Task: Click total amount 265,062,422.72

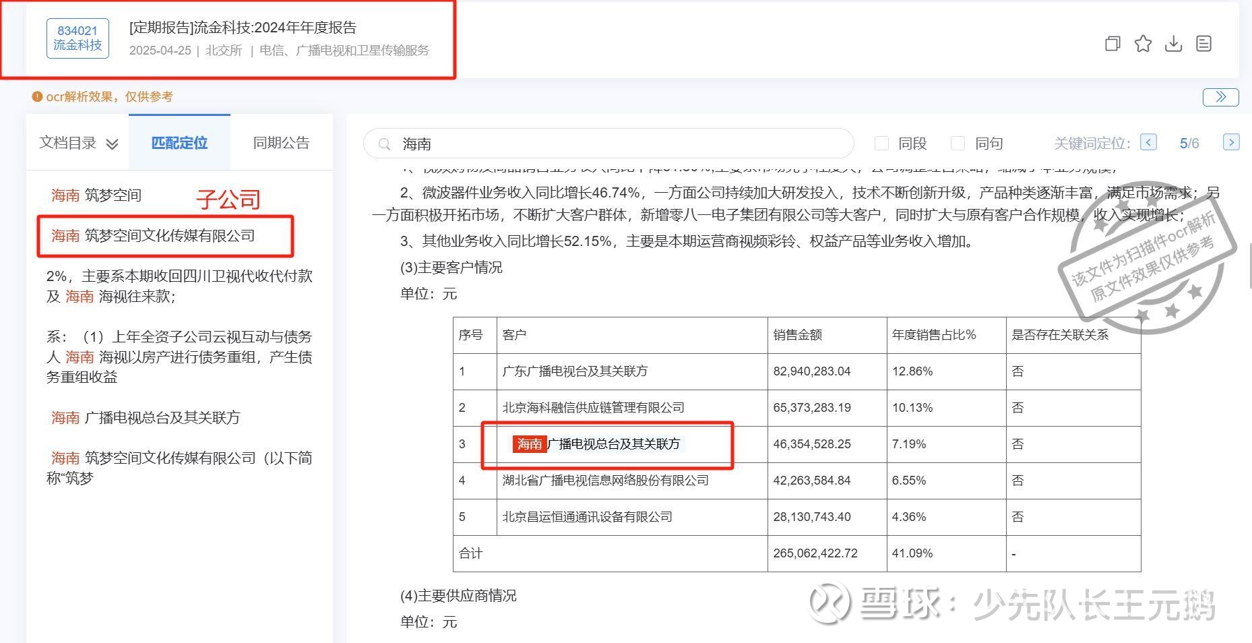Action: (x=815, y=553)
